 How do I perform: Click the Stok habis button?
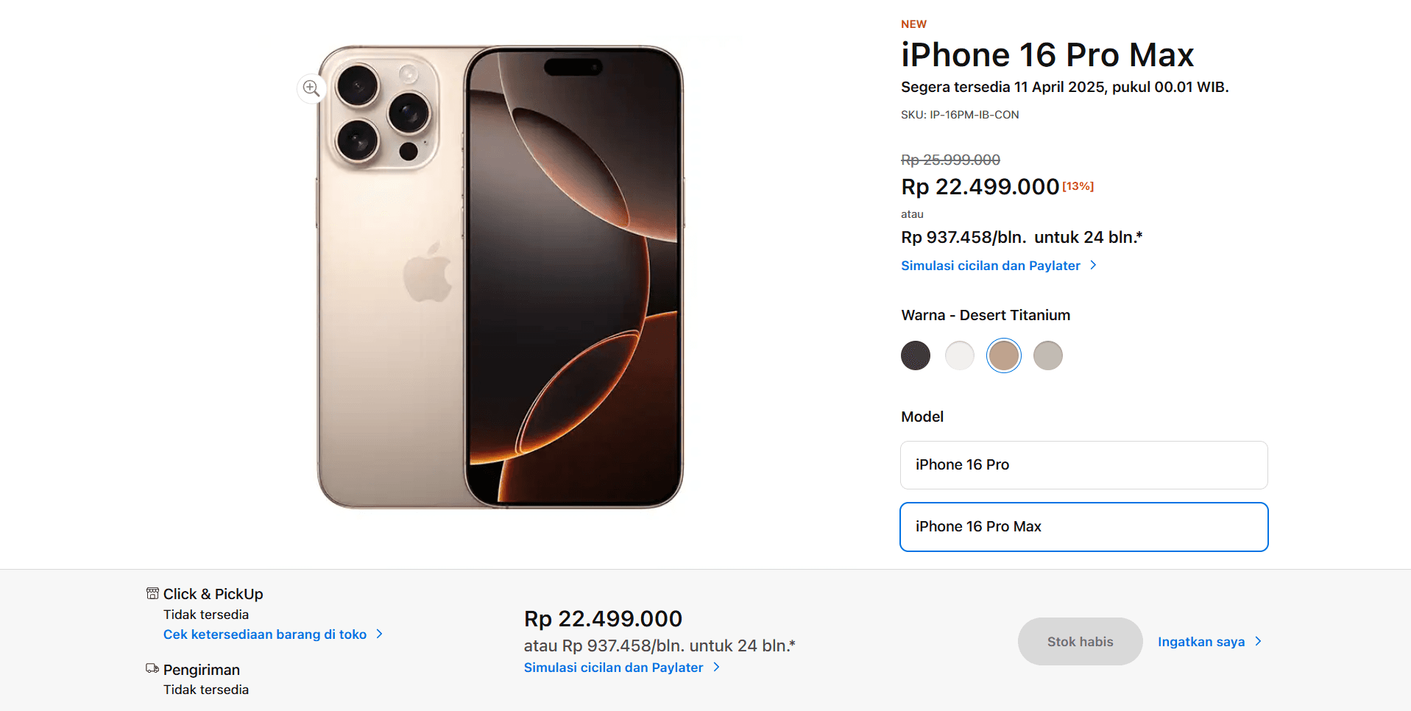tap(1079, 641)
